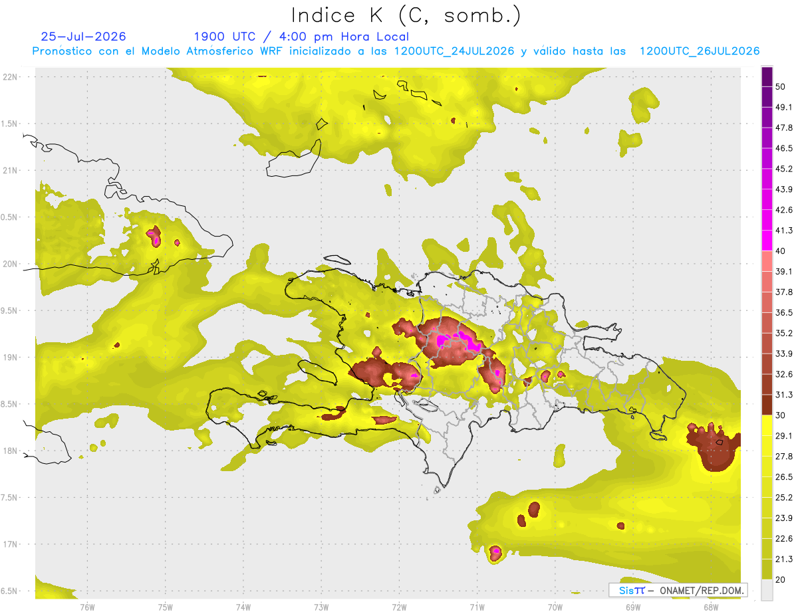Click the colorbar label "40"
The width and height of the screenshot is (798, 616).
pyautogui.click(x=780, y=251)
